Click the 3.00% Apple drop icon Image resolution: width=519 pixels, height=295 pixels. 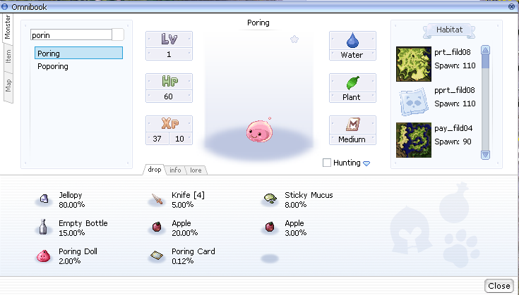pyautogui.click(x=270, y=227)
